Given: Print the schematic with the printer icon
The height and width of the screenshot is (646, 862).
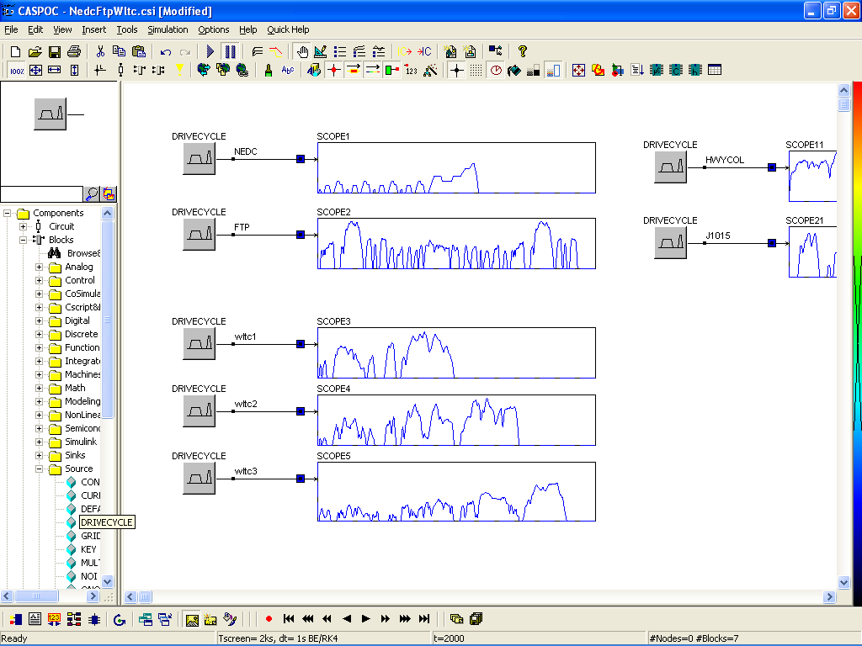Looking at the screenshot, I should click(74, 51).
